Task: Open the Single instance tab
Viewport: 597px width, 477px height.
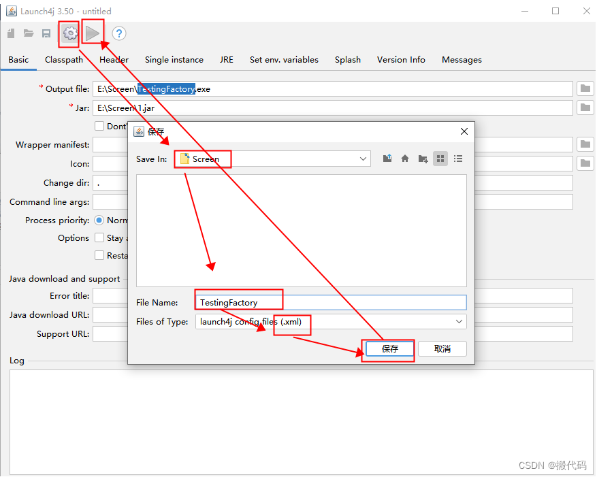Action: 174,60
